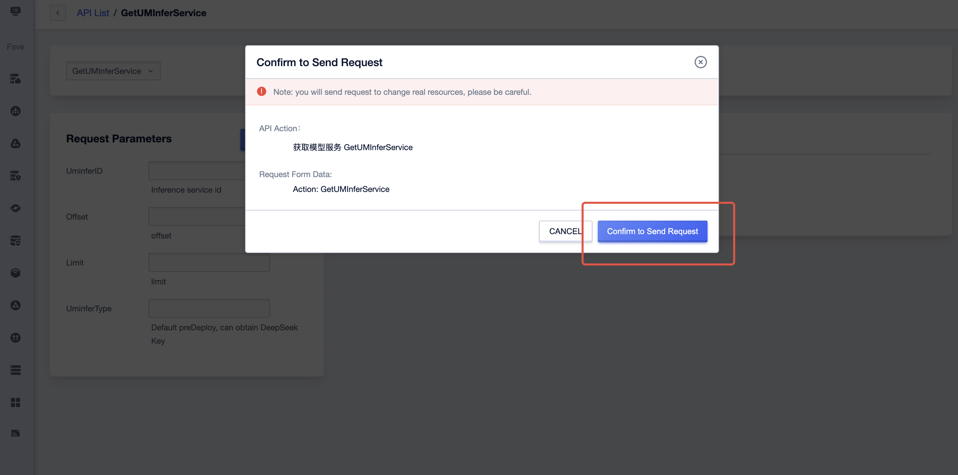Click the 'Action: GetUMInferService' form data text
The image size is (958, 475).
point(341,189)
